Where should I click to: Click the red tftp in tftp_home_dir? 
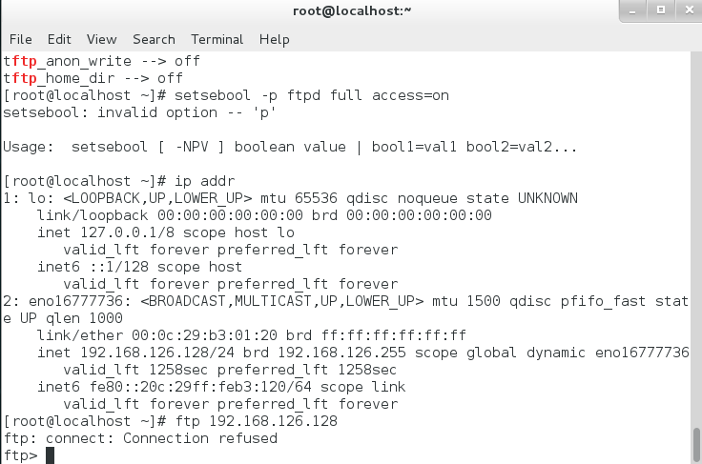point(19,78)
